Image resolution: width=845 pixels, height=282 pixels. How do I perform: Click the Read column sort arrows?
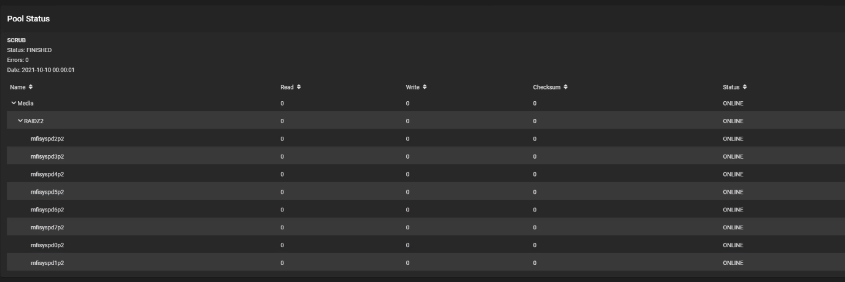299,87
